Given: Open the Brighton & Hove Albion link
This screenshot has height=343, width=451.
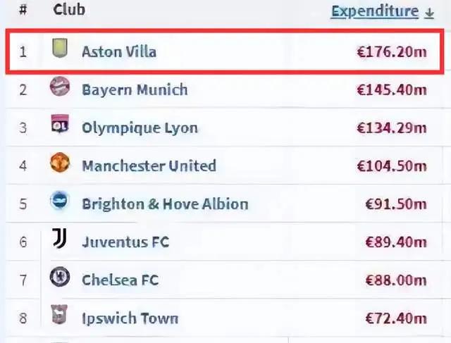Looking at the screenshot, I should (165, 204).
